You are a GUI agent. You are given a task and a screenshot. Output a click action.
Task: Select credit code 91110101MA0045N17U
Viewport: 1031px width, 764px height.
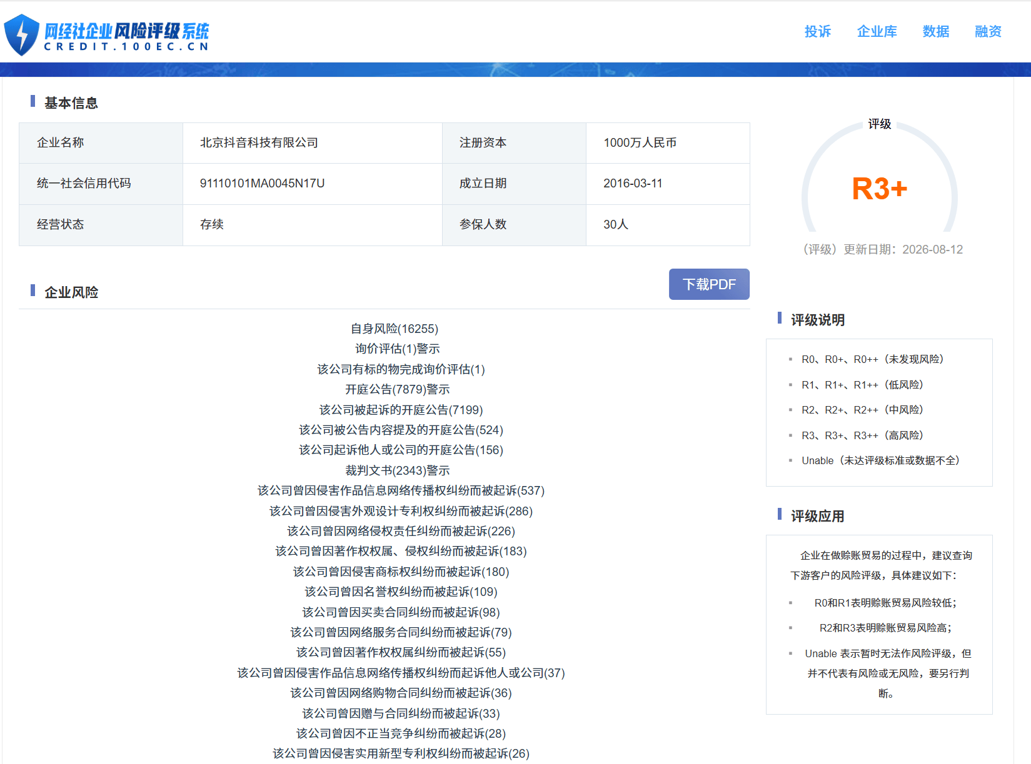[x=262, y=183]
